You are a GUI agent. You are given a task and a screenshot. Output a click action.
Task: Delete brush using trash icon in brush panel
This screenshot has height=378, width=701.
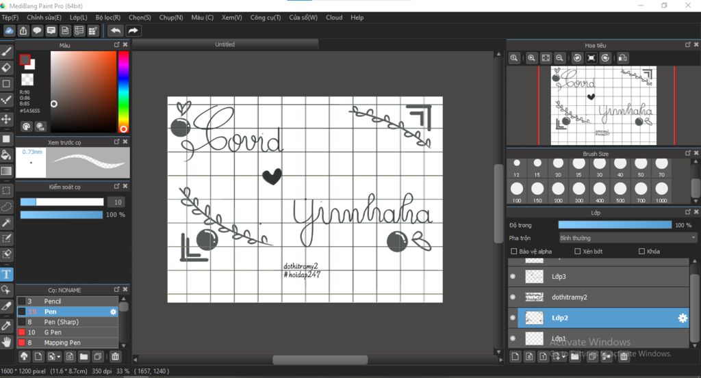coord(115,356)
